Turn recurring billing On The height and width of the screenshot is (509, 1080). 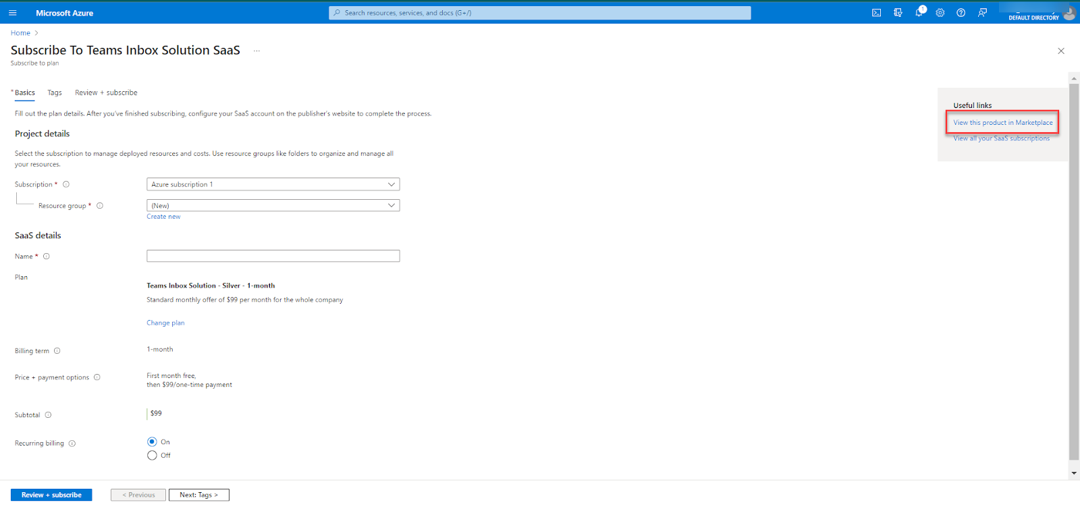[x=152, y=441]
